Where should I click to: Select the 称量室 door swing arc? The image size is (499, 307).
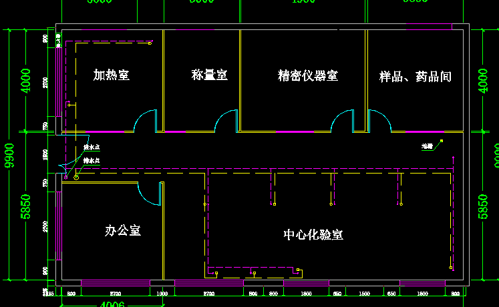coord(225,121)
